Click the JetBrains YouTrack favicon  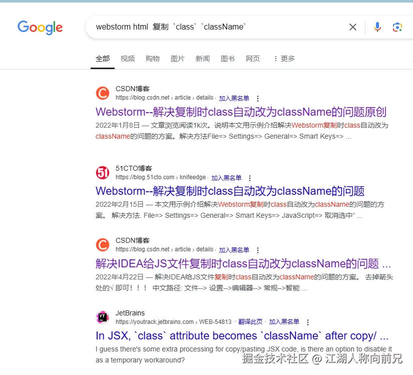103,317
